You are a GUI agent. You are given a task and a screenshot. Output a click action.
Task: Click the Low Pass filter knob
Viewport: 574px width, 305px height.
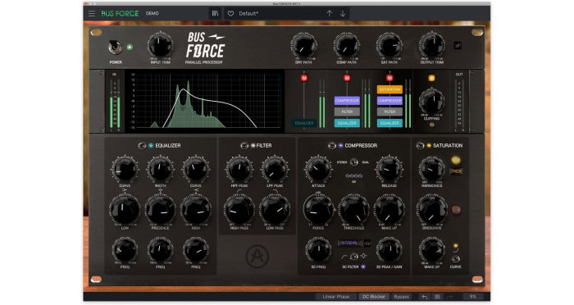click(x=275, y=209)
